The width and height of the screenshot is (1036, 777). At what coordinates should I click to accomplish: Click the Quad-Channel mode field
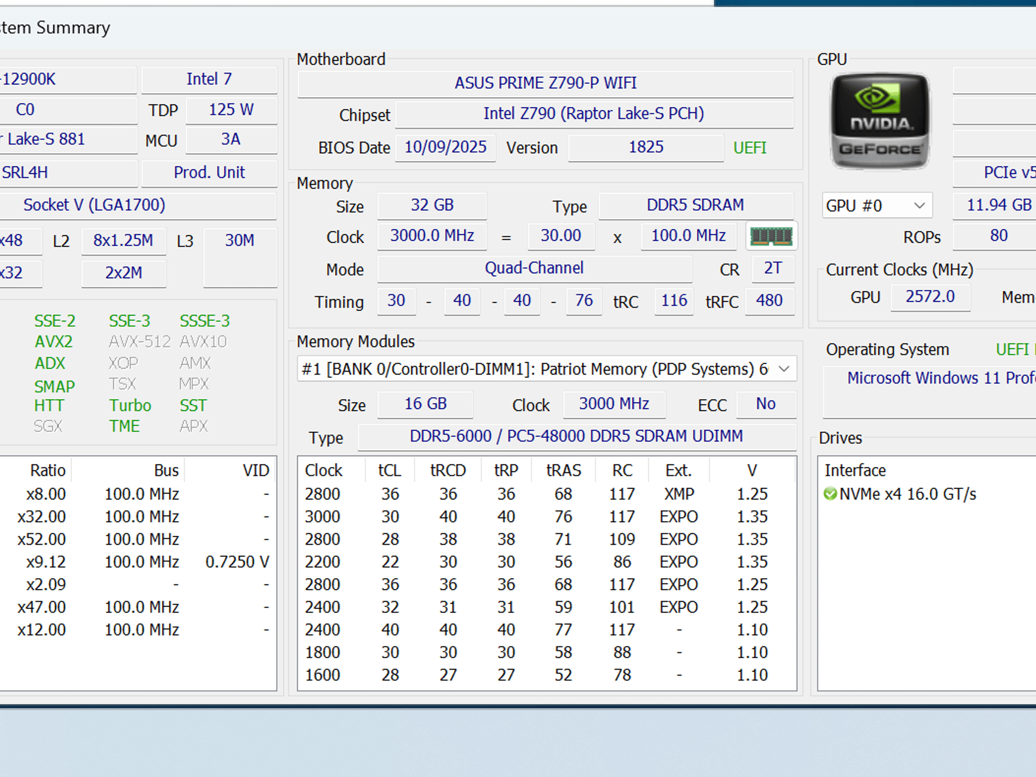535,268
